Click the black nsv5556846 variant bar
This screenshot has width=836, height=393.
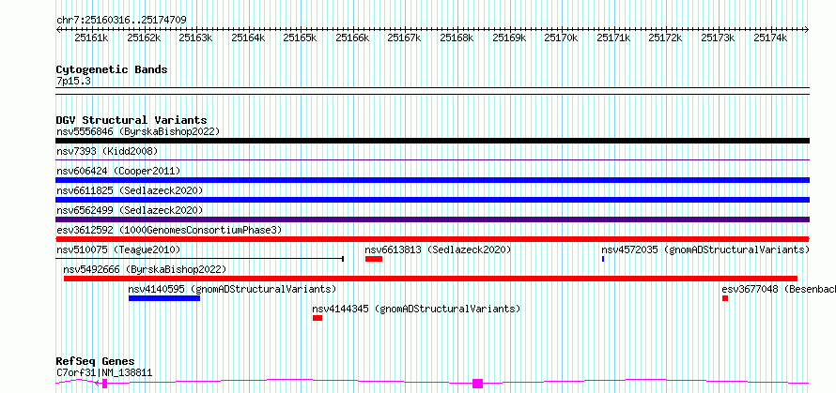(x=432, y=141)
